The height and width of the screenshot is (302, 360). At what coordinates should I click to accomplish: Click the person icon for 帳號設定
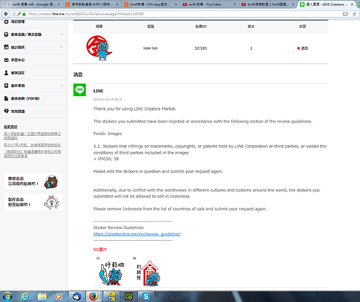coord(6,73)
